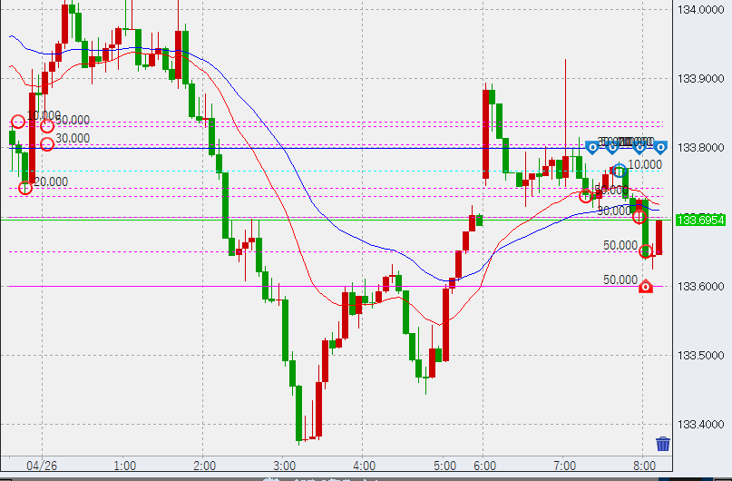The height and width of the screenshot is (481, 732).
Task: Click rightmost blue pin marker near 133.8000
Action: coord(661,146)
